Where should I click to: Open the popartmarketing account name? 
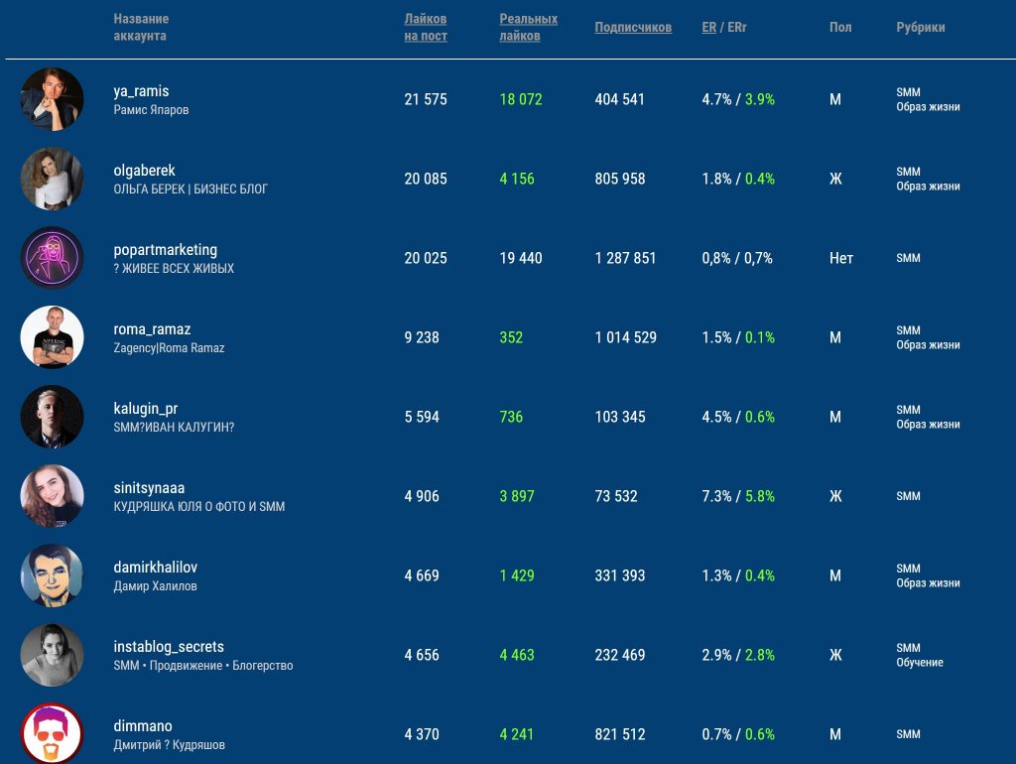(166, 250)
